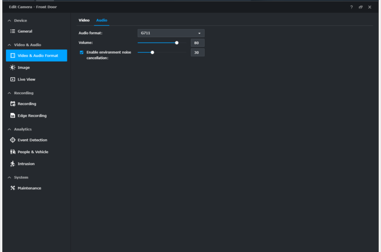Collapse the Device section
381x252 pixels.
pos(9,21)
